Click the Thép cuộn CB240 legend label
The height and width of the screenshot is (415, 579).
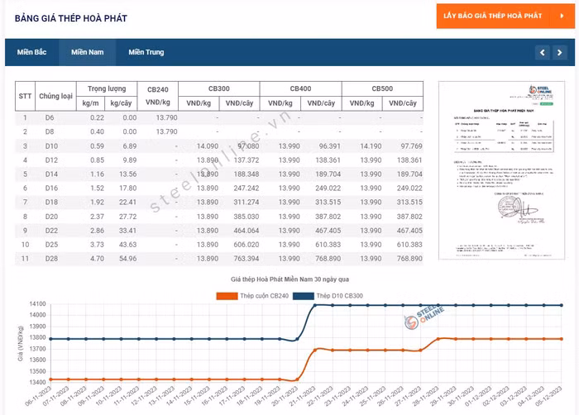(265, 296)
